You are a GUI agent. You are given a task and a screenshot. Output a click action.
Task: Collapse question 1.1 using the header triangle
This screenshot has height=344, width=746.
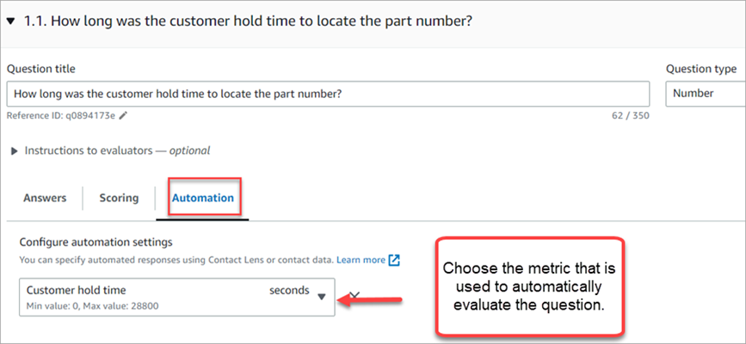click(10, 20)
